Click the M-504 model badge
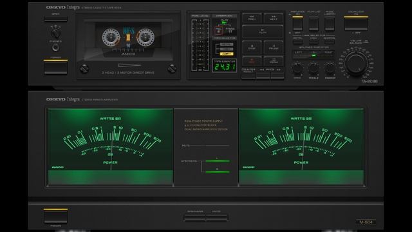412x232 pixels. click(366, 222)
